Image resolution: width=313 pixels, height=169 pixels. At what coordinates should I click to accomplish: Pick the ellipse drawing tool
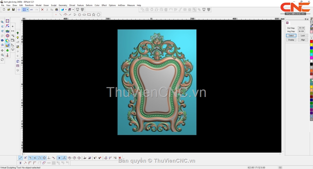tap(84, 15)
